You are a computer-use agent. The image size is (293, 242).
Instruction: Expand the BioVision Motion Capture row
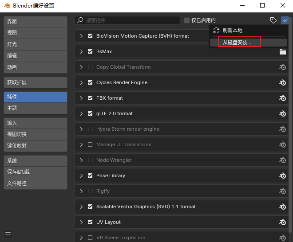[x=81, y=36]
